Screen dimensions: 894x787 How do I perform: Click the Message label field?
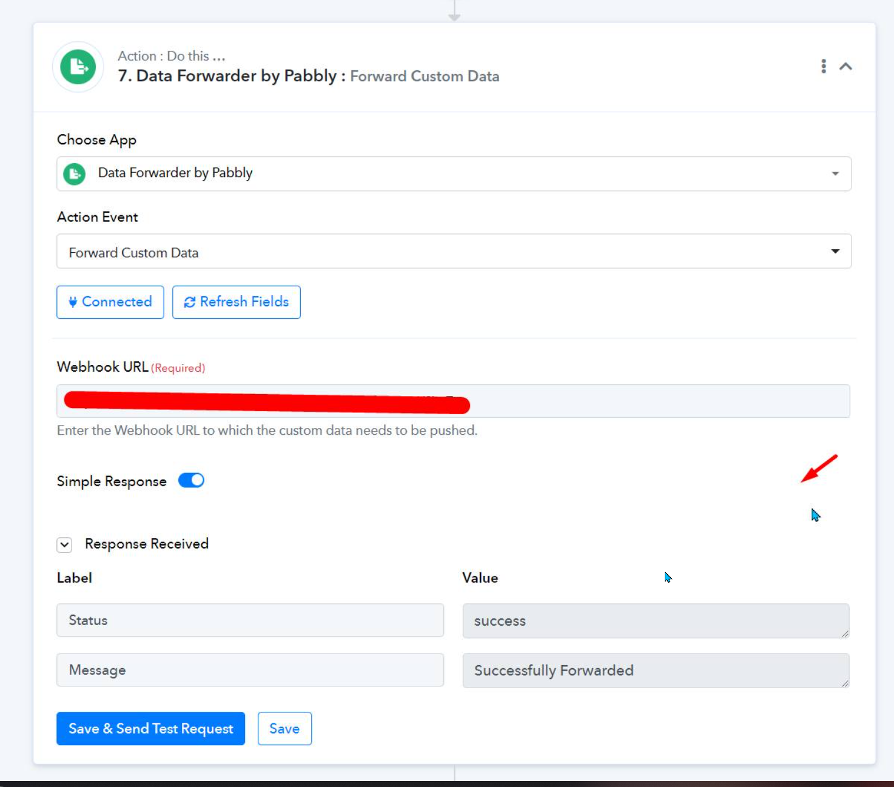250,670
